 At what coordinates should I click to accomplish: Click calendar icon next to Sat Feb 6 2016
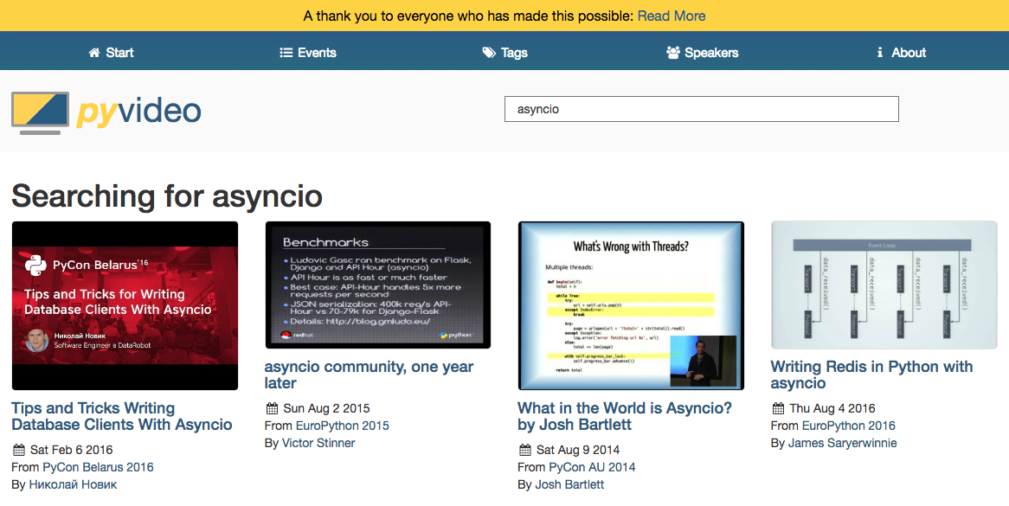coord(19,450)
